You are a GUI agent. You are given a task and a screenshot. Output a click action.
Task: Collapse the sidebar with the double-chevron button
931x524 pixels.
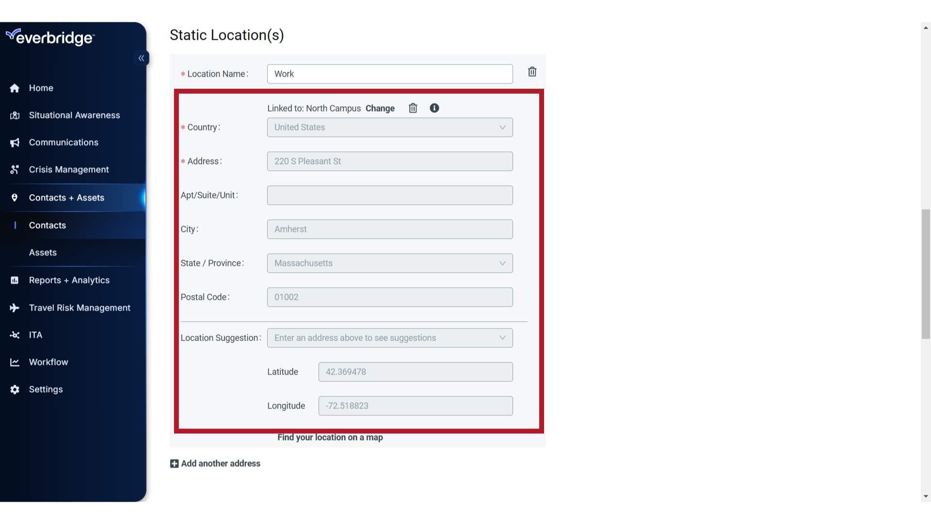point(141,58)
